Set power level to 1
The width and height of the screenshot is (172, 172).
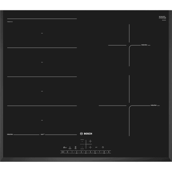coord(72,152)
